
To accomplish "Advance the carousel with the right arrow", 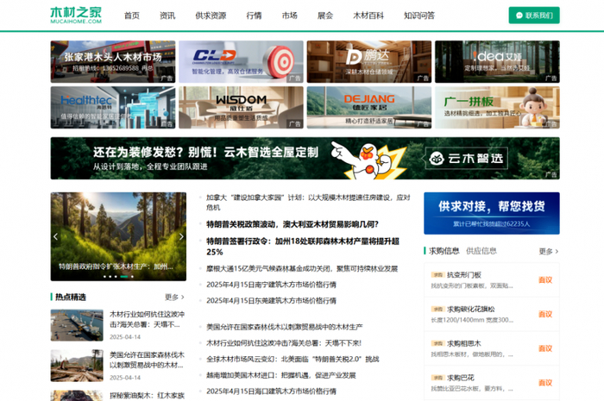I will [181, 236].
